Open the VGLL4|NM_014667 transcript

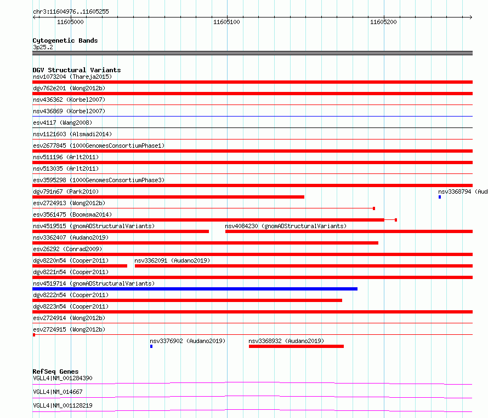[58, 392]
